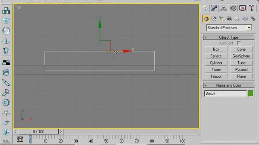Select the Pyramid primitive button
The image size is (259, 145).
[x=241, y=70]
